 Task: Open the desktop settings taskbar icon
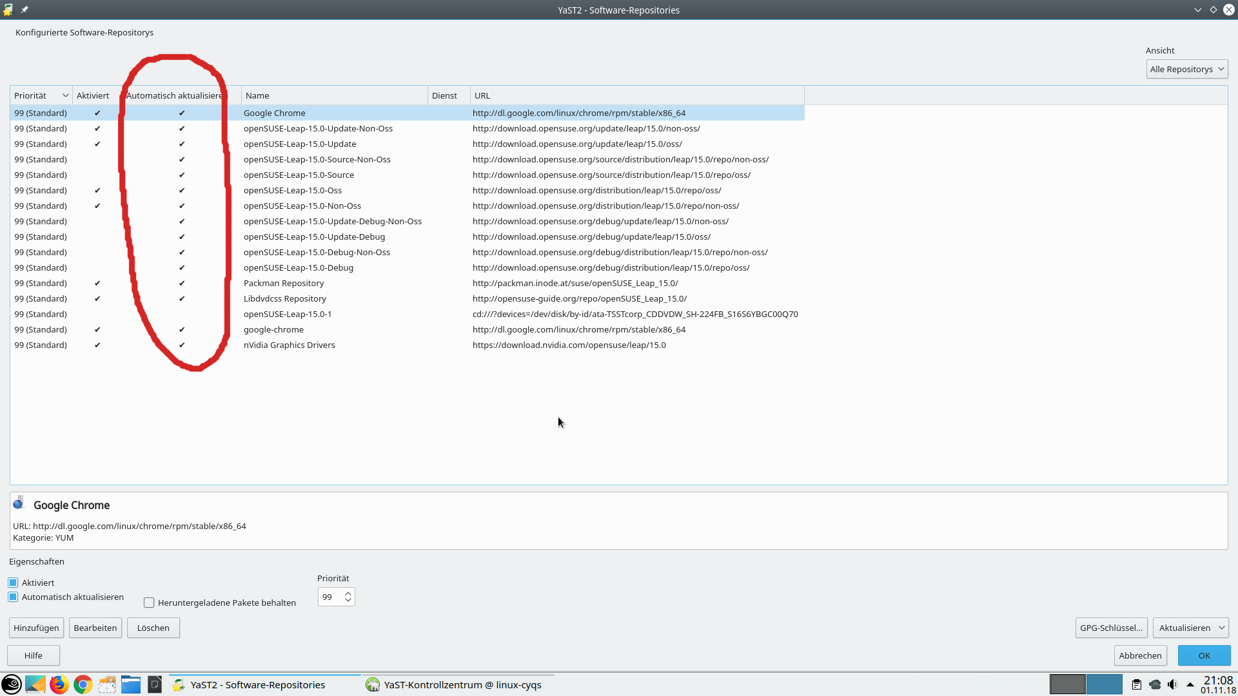(35, 684)
